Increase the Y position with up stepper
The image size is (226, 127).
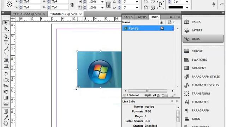coord(21,6)
